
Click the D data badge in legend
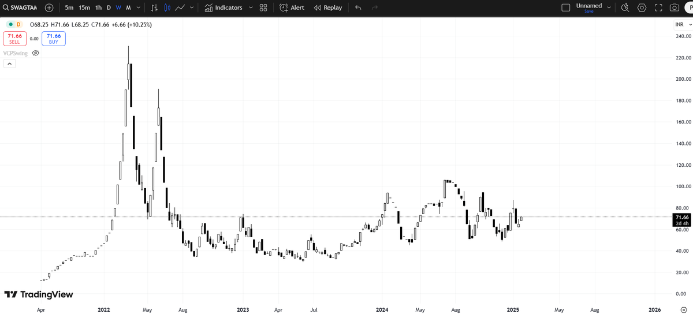click(x=18, y=24)
